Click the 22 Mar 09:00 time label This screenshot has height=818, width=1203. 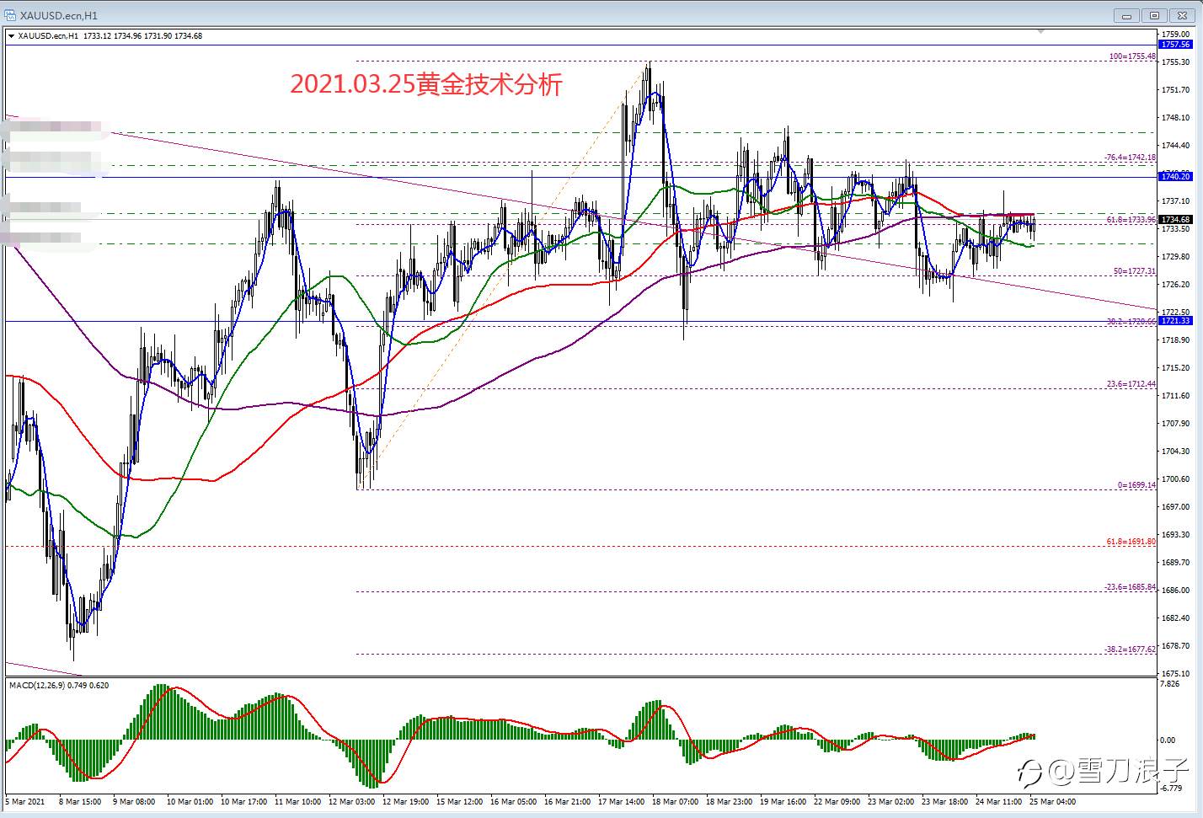coord(837,801)
